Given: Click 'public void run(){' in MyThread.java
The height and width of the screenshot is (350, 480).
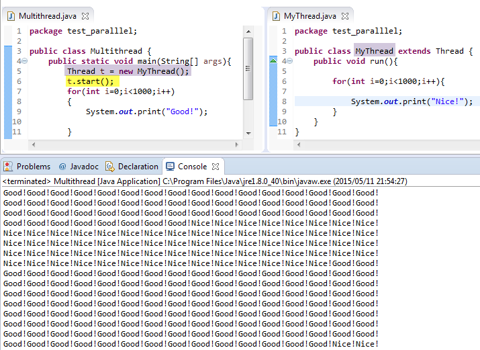Looking at the screenshot, I should [355, 61].
